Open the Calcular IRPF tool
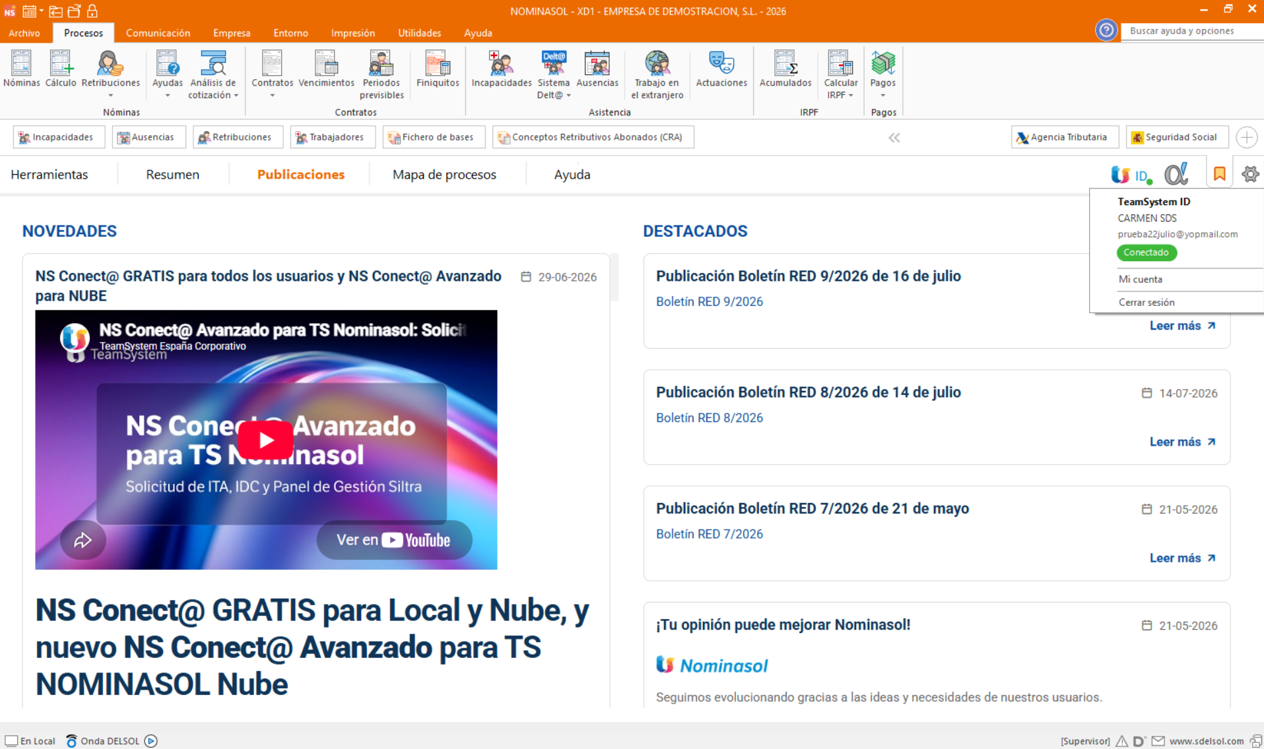Viewport: 1264px width, 749px height. pyautogui.click(x=840, y=75)
